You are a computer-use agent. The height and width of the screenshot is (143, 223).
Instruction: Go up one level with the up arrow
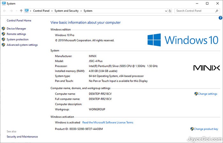click(x=21, y=11)
